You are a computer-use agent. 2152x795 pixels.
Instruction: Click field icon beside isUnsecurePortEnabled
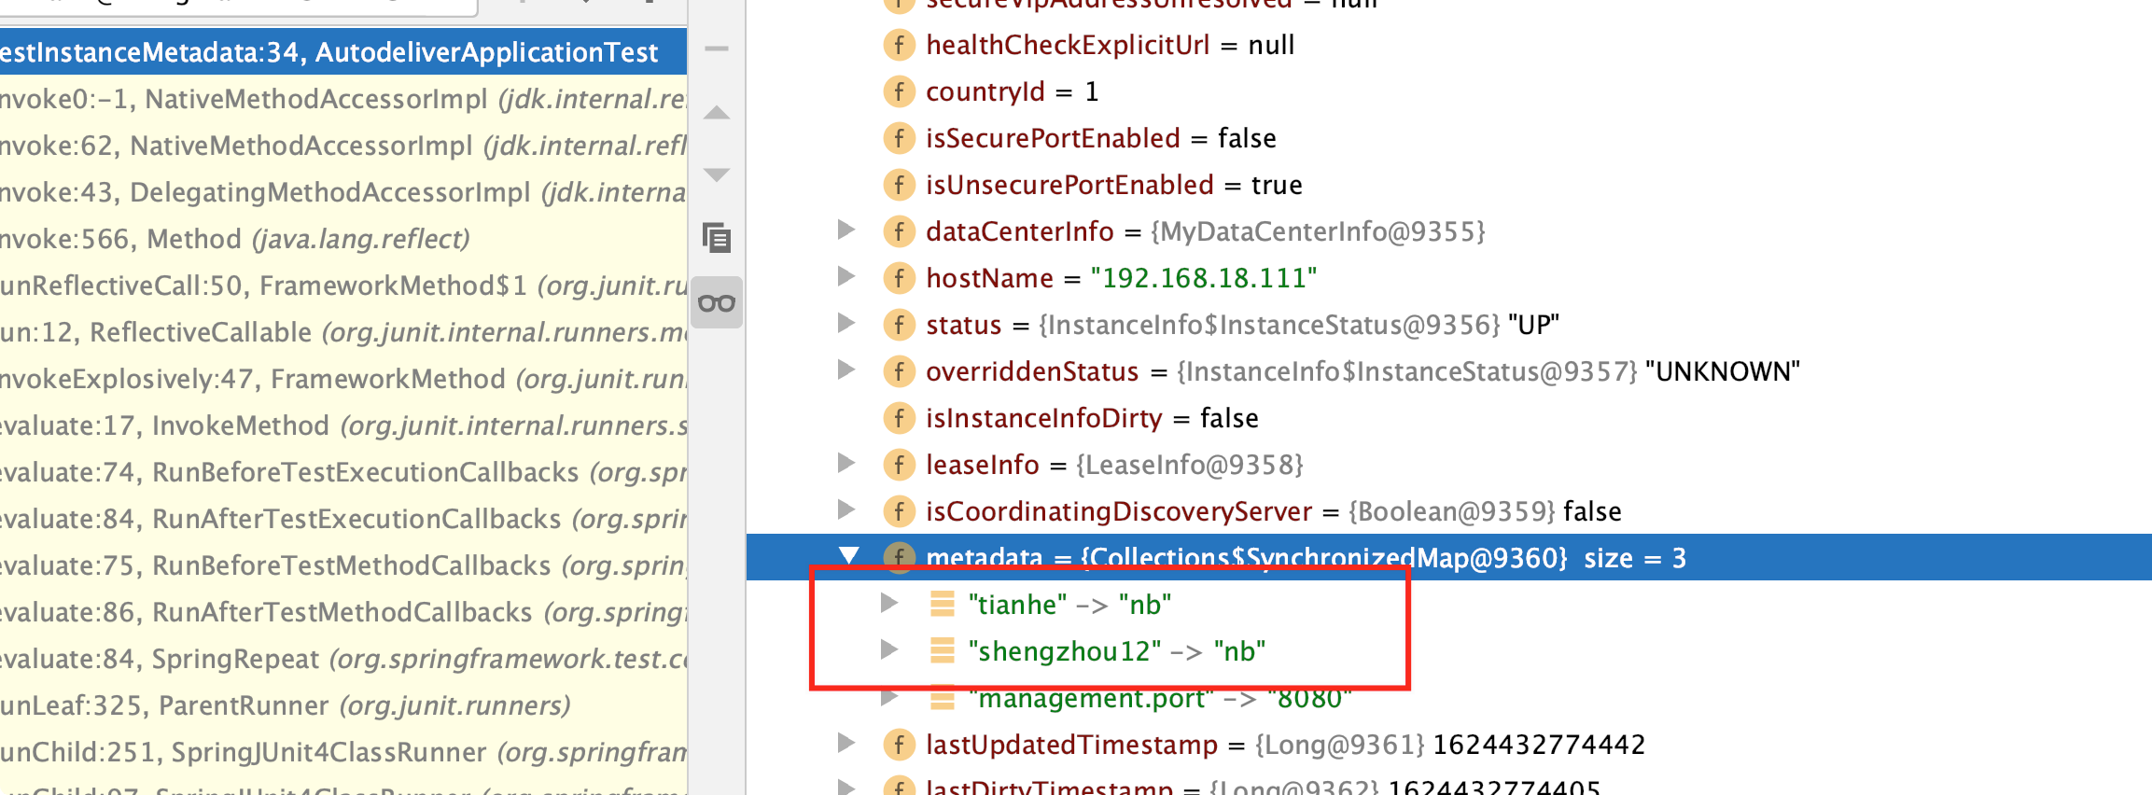(899, 185)
